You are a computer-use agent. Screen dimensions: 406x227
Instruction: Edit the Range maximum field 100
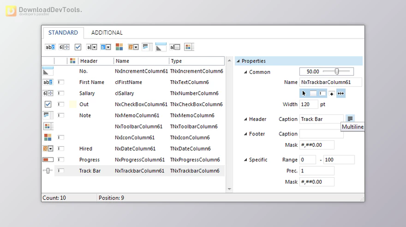pos(339,160)
